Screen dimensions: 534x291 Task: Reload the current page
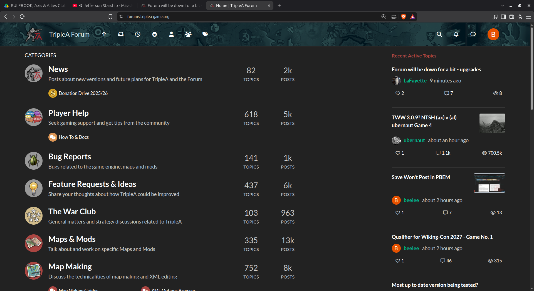point(22,17)
